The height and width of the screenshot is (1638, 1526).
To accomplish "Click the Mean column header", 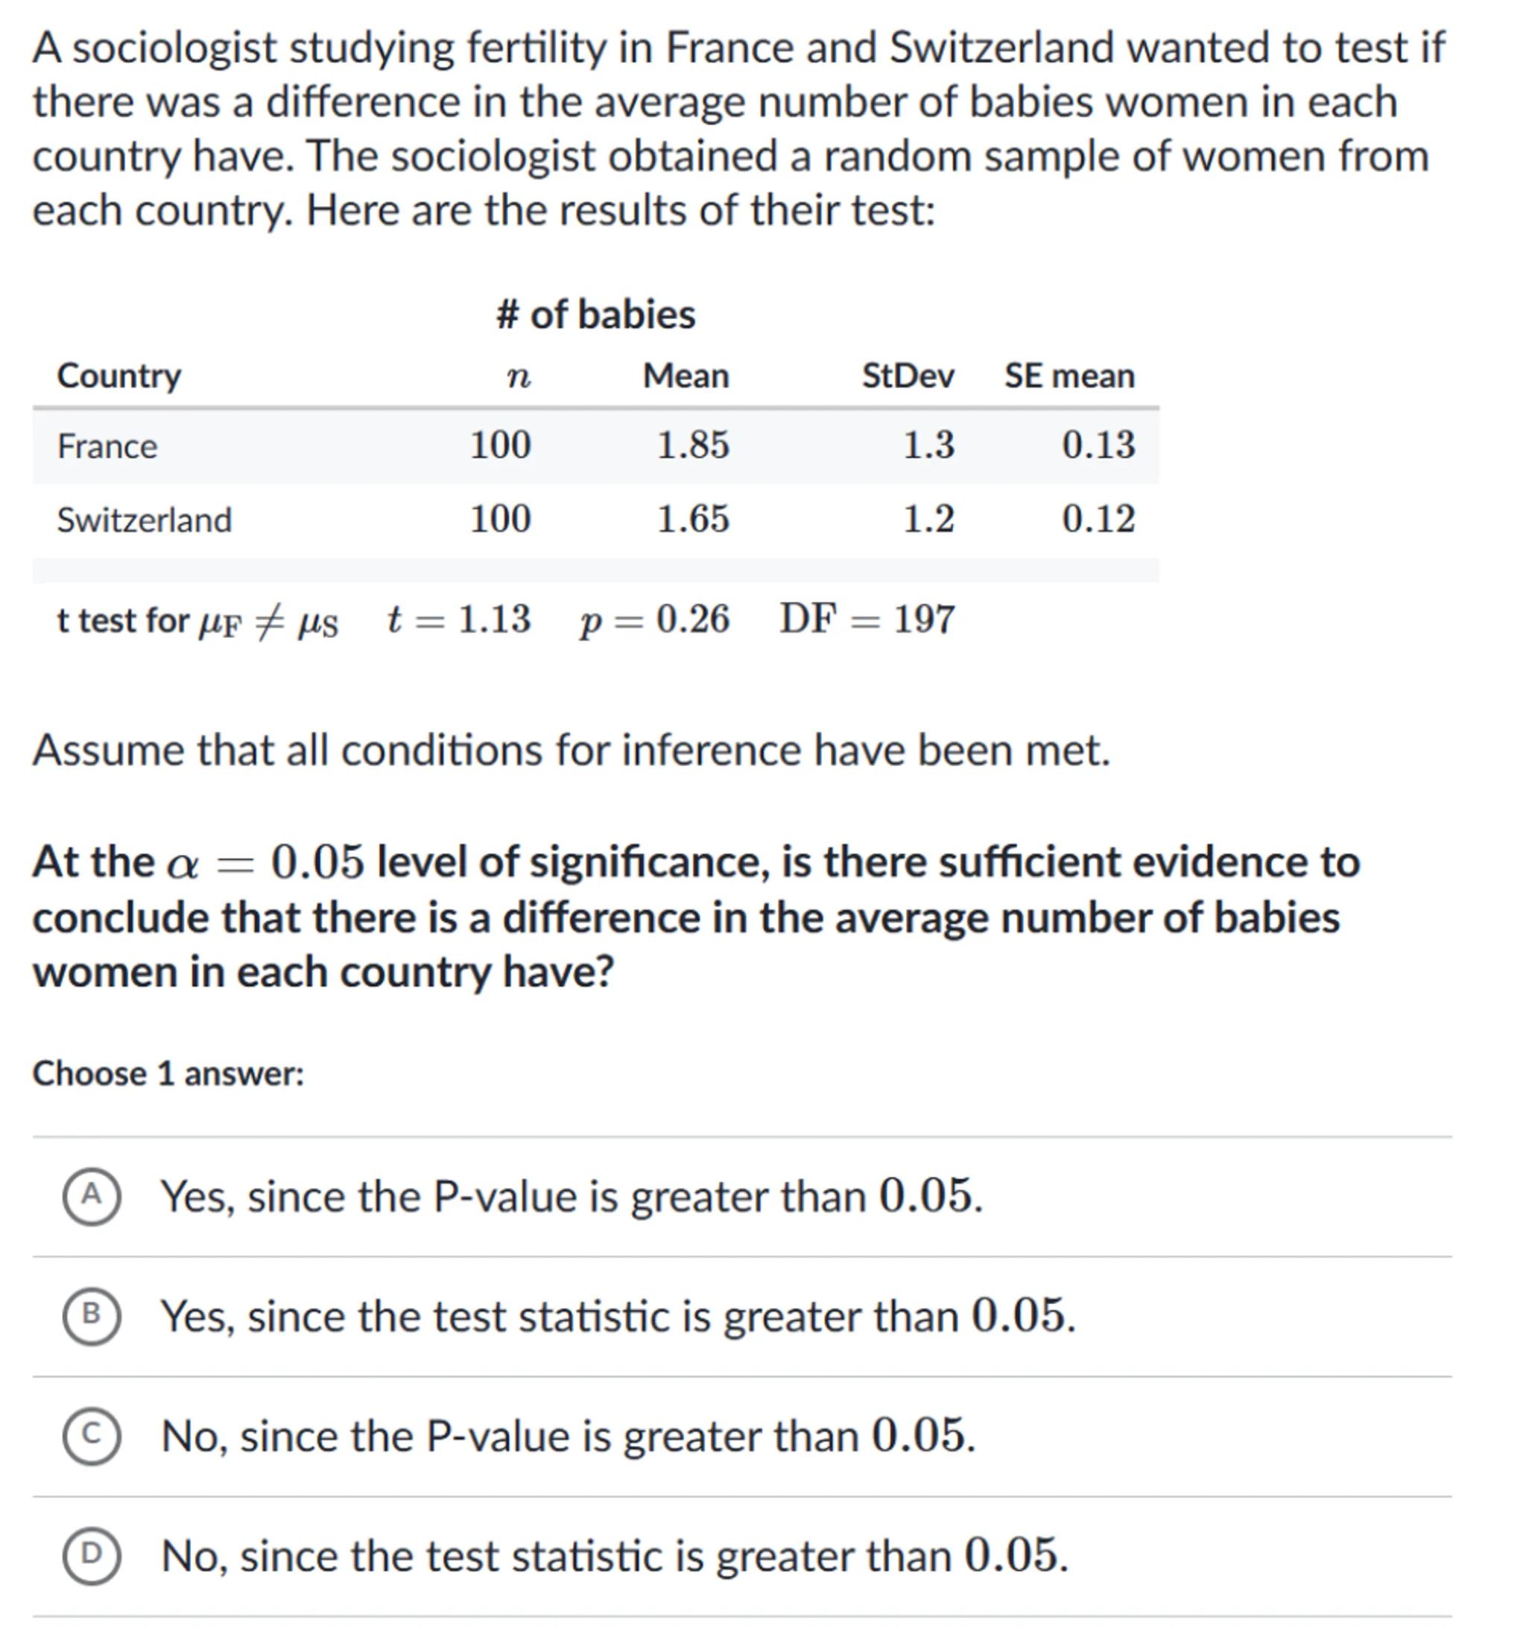I will click(x=686, y=376).
